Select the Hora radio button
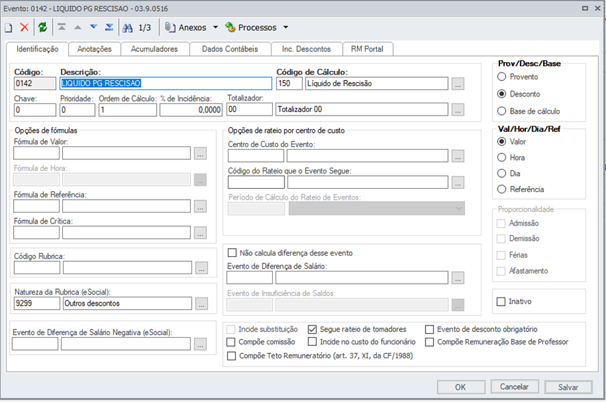This screenshot has height=402, width=606. (501, 157)
